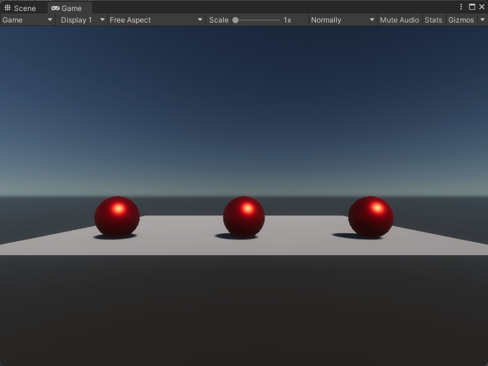Open the Game view options kebab menu

tap(462, 5)
